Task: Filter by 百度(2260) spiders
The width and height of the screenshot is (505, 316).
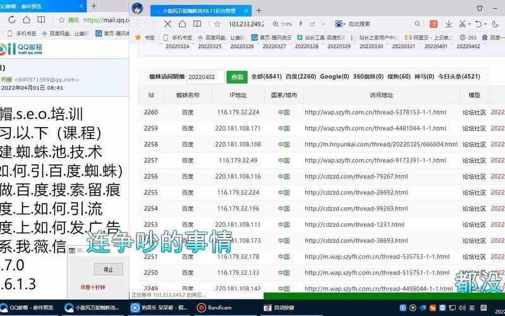Action: pos(301,76)
